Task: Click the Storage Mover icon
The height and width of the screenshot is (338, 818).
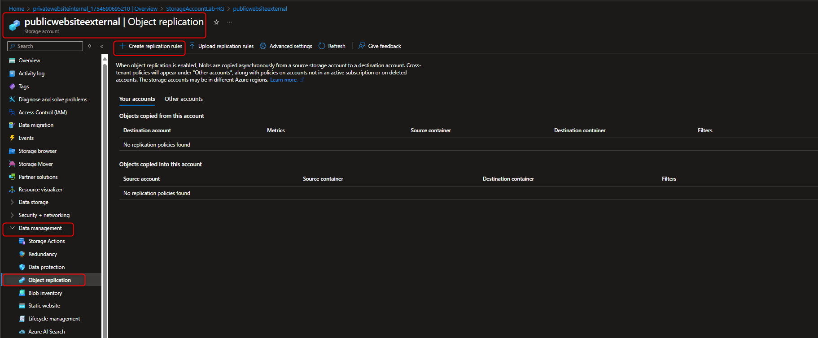Action: [x=12, y=164]
